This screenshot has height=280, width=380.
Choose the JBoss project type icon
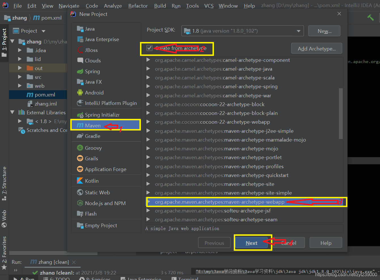click(x=80, y=50)
